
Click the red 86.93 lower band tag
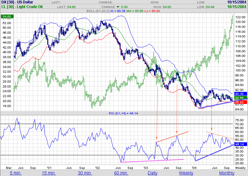(240, 101)
